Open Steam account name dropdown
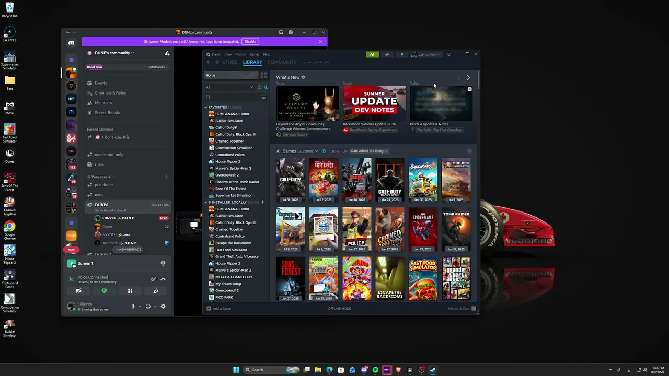The image size is (669, 376). (426, 54)
